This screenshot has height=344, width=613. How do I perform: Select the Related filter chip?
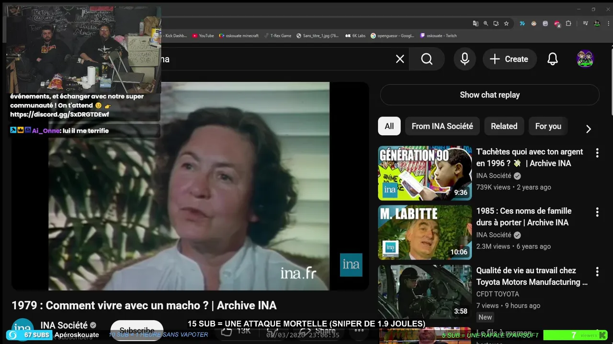click(x=504, y=126)
